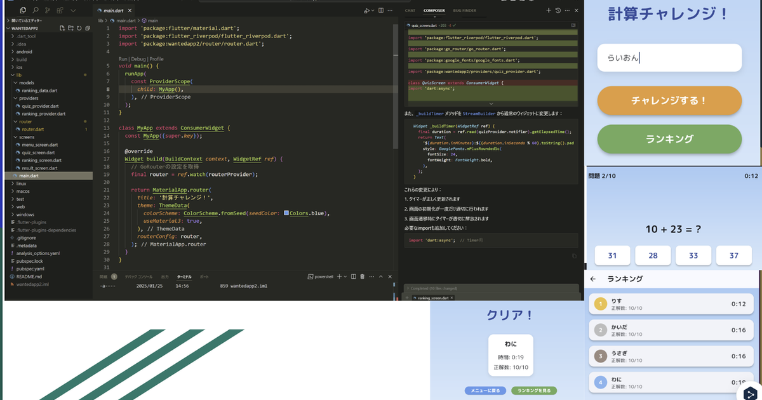Open the Source Control view icon

click(49, 11)
